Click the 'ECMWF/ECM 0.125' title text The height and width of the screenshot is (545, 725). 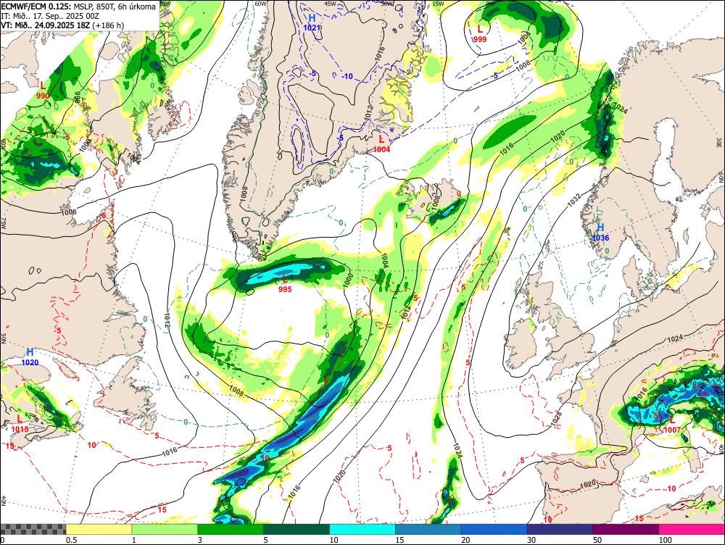[x=36, y=7]
